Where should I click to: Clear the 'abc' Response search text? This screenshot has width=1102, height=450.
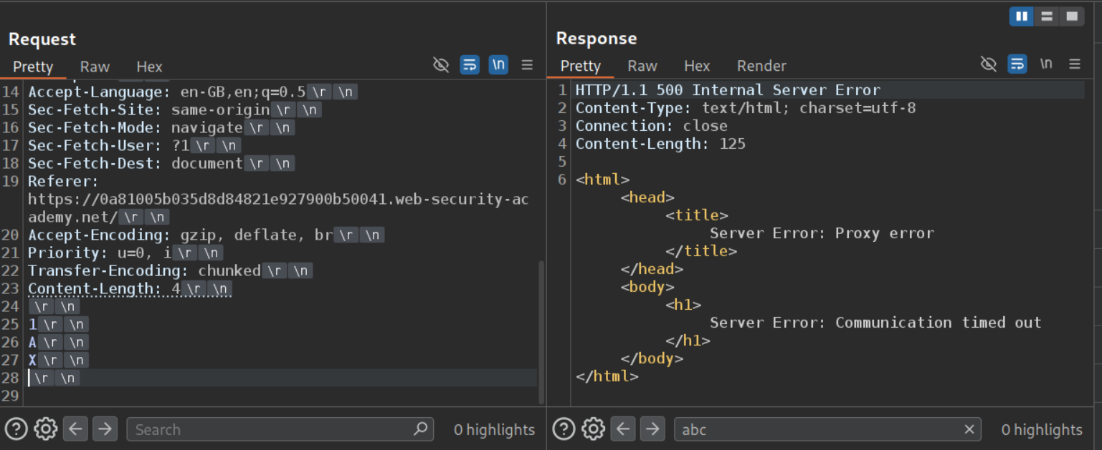(x=969, y=429)
